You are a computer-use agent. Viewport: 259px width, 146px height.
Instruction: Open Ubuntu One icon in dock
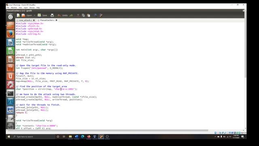point(11,76)
